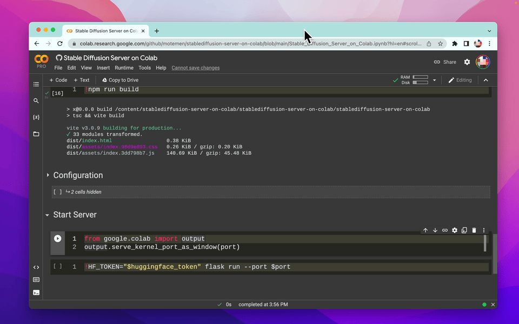Open more cell actions menu

pyautogui.click(x=483, y=230)
